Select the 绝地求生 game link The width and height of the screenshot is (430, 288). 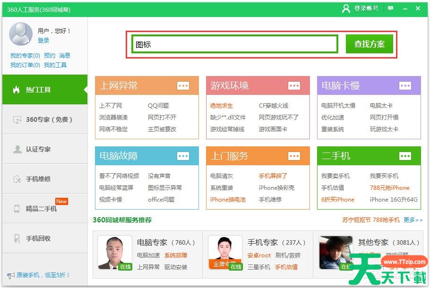pyautogui.click(x=222, y=106)
